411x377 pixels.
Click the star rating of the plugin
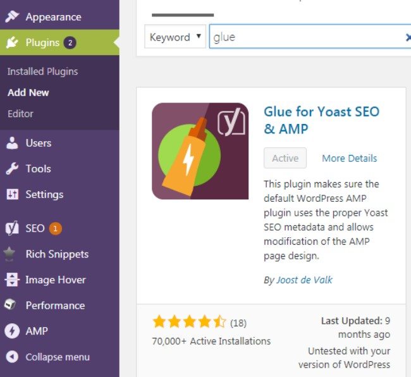tap(189, 322)
